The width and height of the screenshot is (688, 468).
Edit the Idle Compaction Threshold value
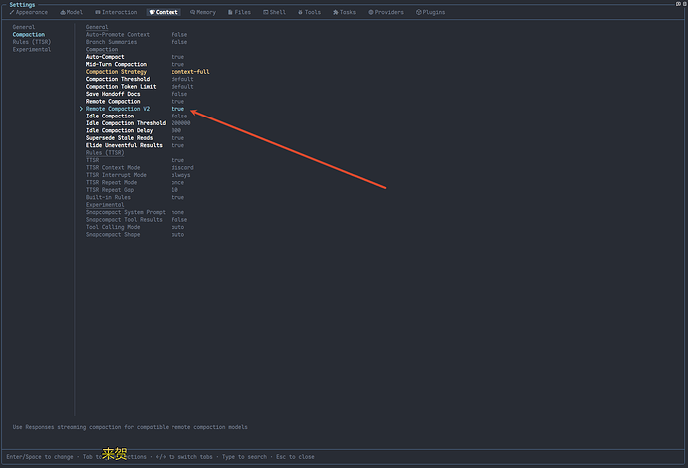click(180, 123)
